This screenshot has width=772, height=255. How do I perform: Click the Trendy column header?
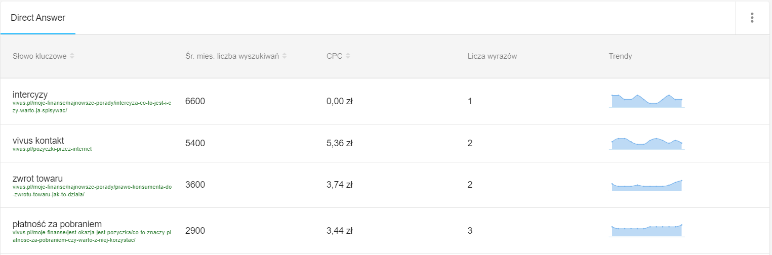pyautogui.click(x=620, y=56)
